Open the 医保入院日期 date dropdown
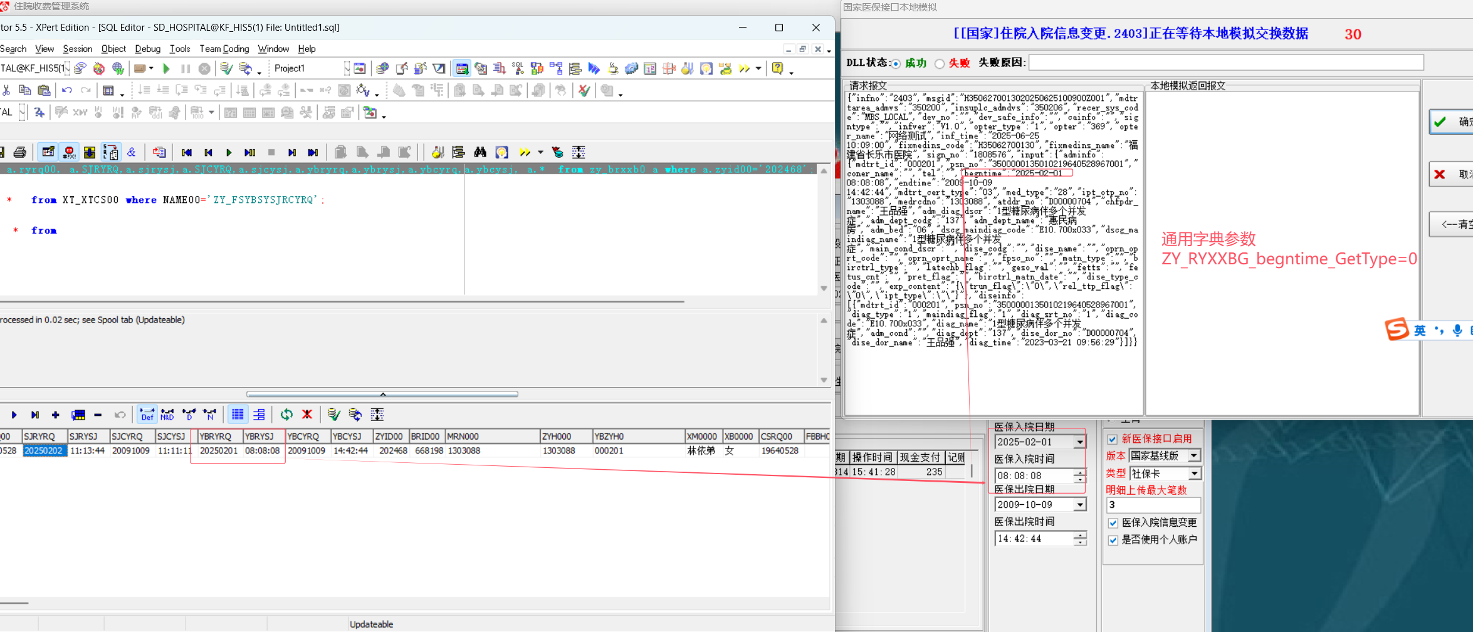This screenshot has width=1473, height=632. point(1079,442)
